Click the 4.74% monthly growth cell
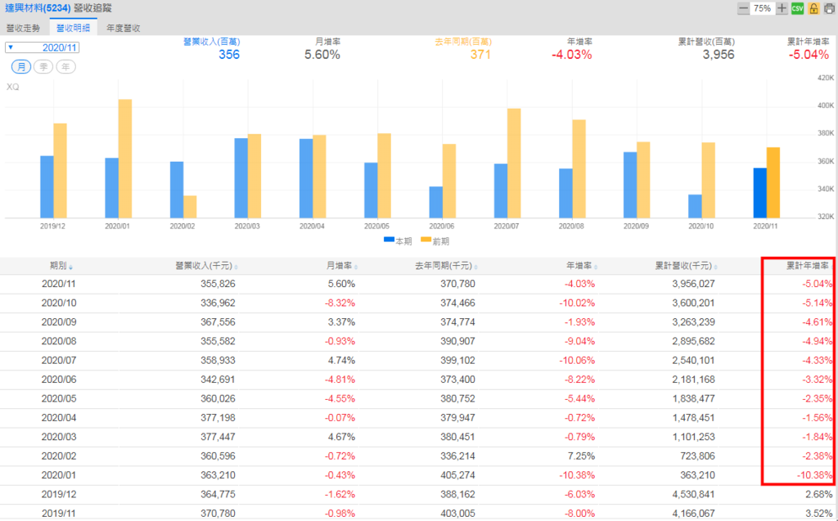This screenshot has width=838, height=521. click(341, 360)
